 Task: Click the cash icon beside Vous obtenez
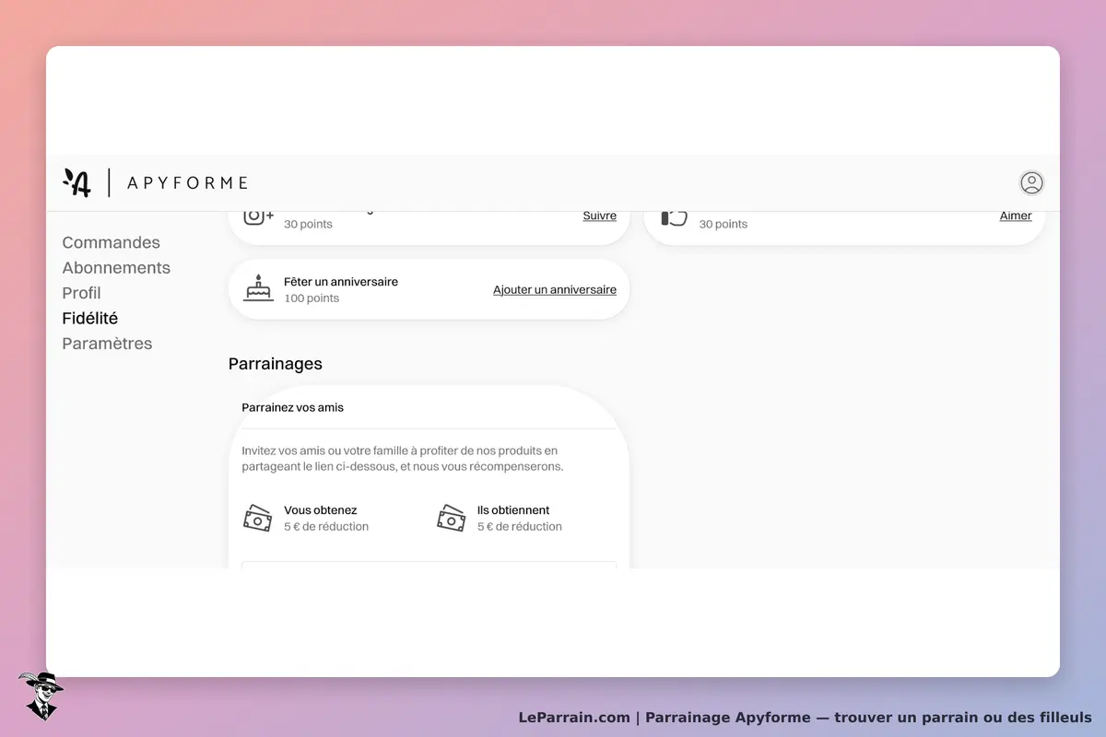(258, 518)
